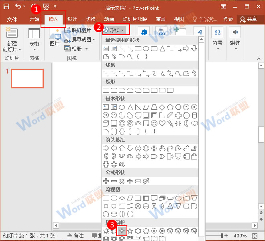
Task: Switch to the 设计 tab
Action: tap(72, 19)
